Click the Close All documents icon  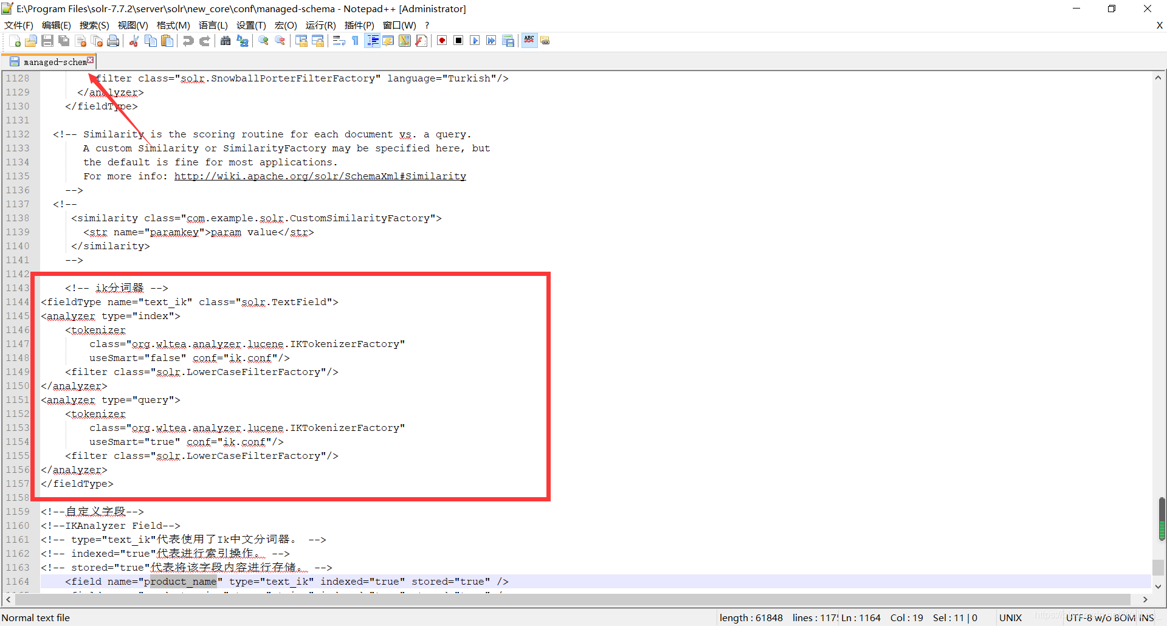[97, 41]
